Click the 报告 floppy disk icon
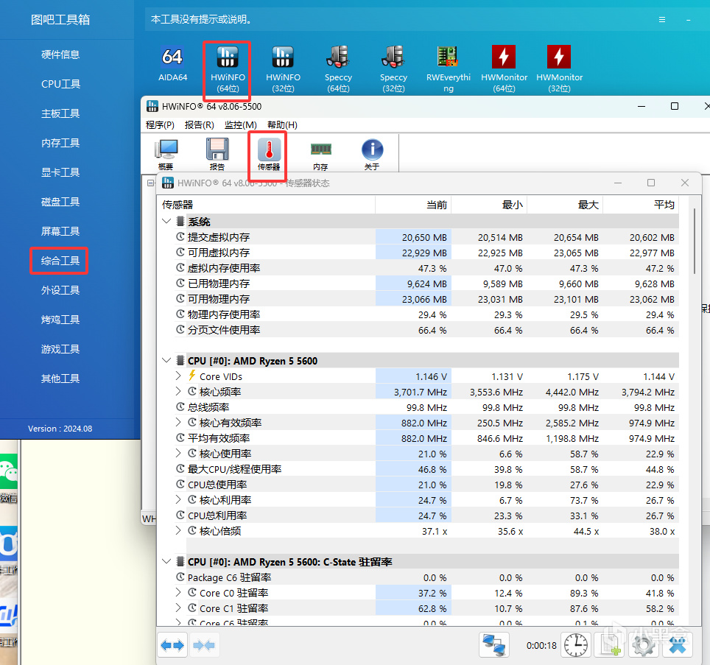 (x=217, y=155)
